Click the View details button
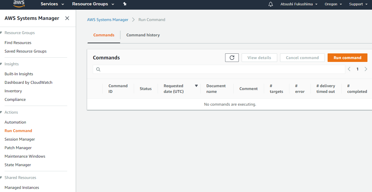The image size is (372, 192). tap(259, 58)
